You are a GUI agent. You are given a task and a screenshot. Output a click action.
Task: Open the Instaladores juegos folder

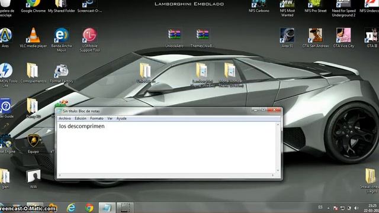tap(370, 180)
